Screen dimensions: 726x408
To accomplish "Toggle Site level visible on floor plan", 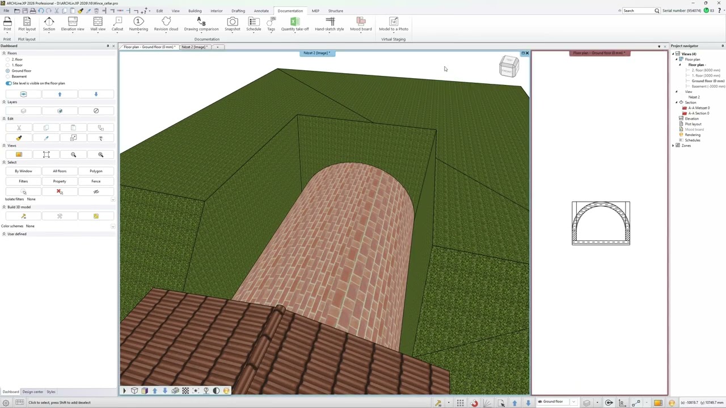I will (9, 83).
